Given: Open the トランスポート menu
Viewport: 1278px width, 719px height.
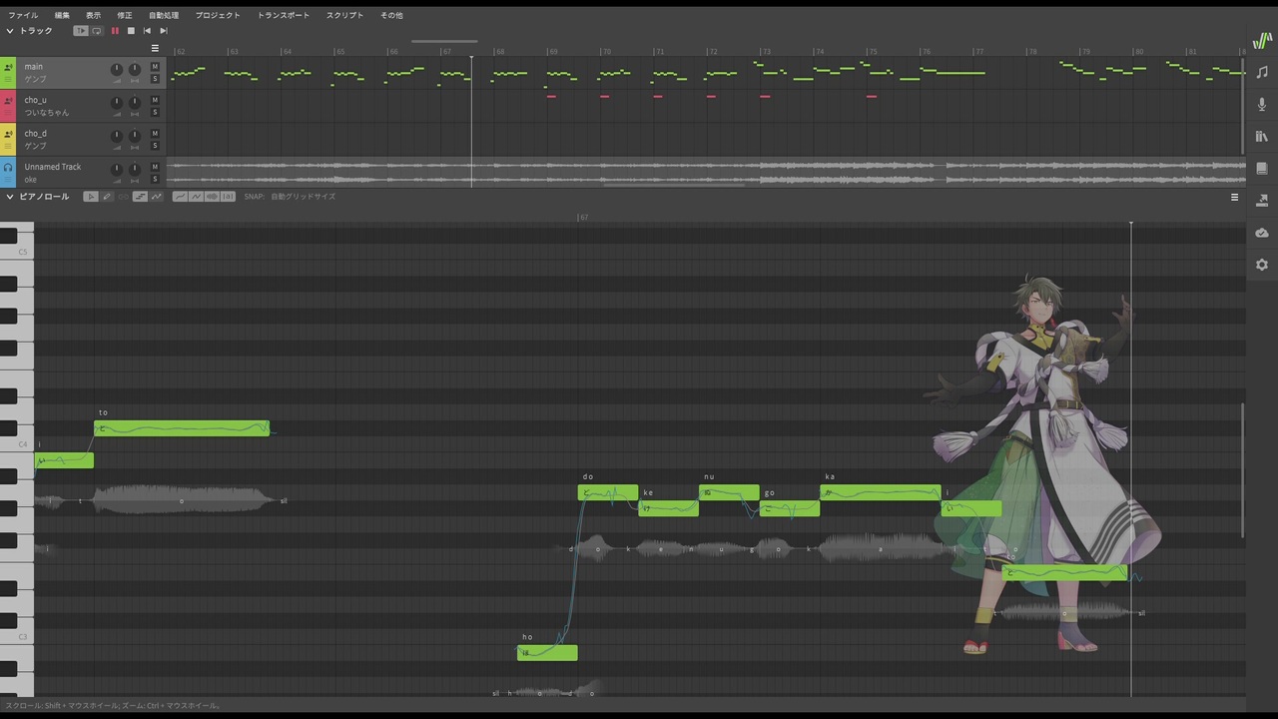Looking at the screenshot, I should click(x=284, y=15).
